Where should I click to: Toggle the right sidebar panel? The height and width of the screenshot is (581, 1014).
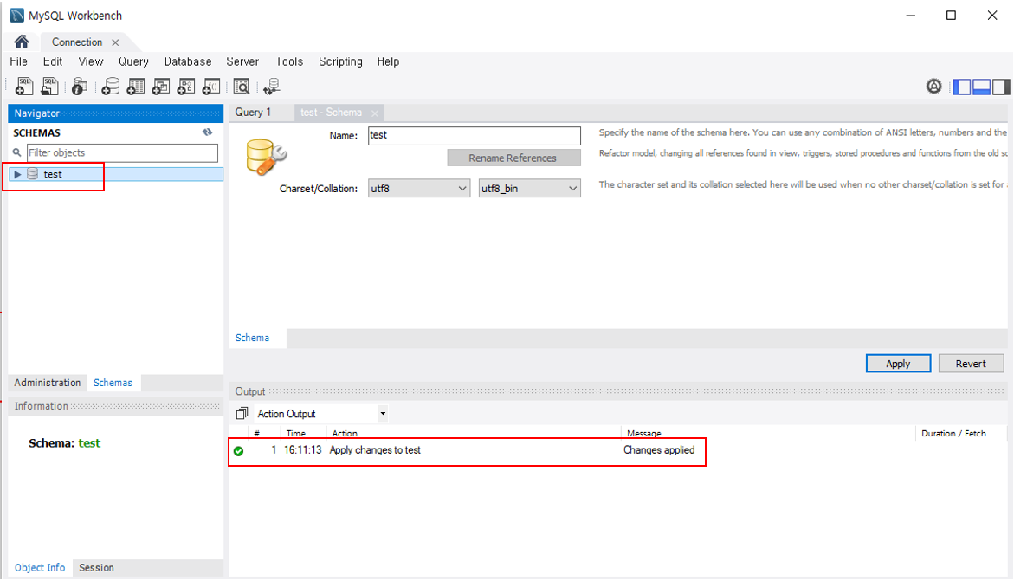pyautogui.click(x=1001, y=87)
